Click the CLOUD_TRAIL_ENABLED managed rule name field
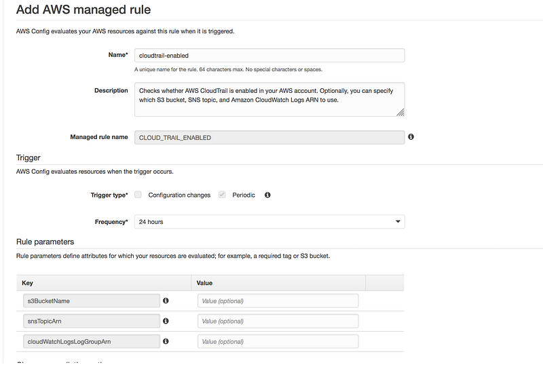 pyautogui.click(x=269, y=137)
